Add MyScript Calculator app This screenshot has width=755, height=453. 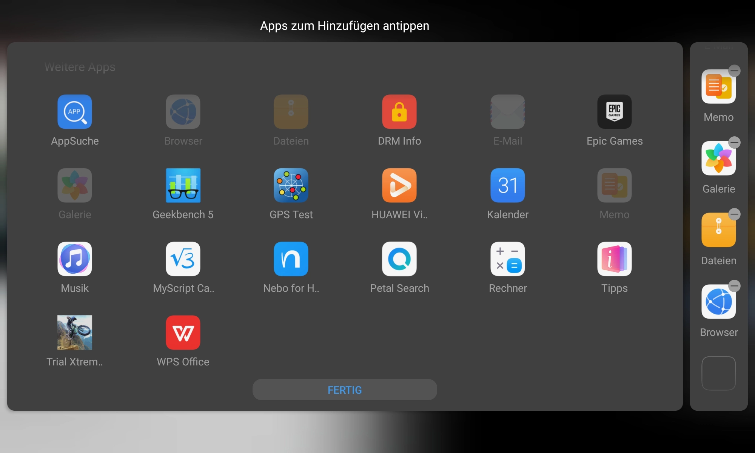click(183, 259)
